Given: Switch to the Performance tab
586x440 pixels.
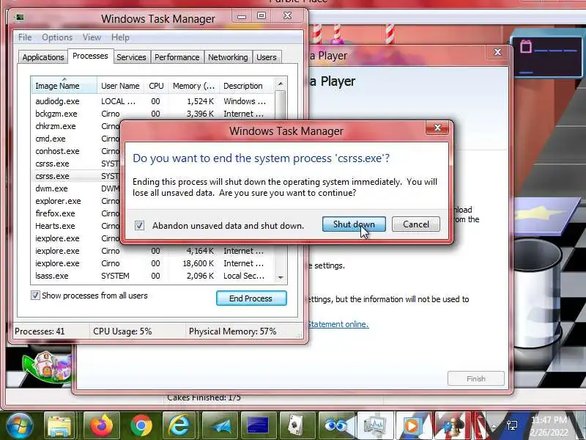Looking at the screenshot, I should (177, 57).
